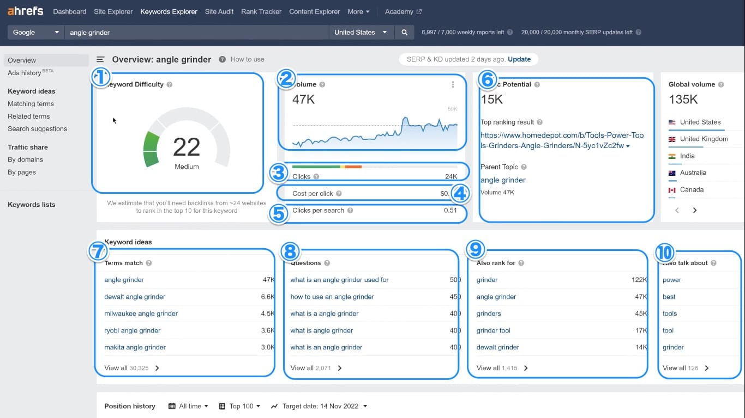Click the Ahrefs logo
This screenshot has width=745, height=418.
25,11
